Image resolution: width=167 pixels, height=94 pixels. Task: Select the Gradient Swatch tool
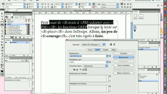(2, 48)
